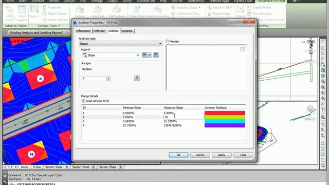The image size is (329, 185).
Task: Click the OK button
Action: tap(178, 155)
